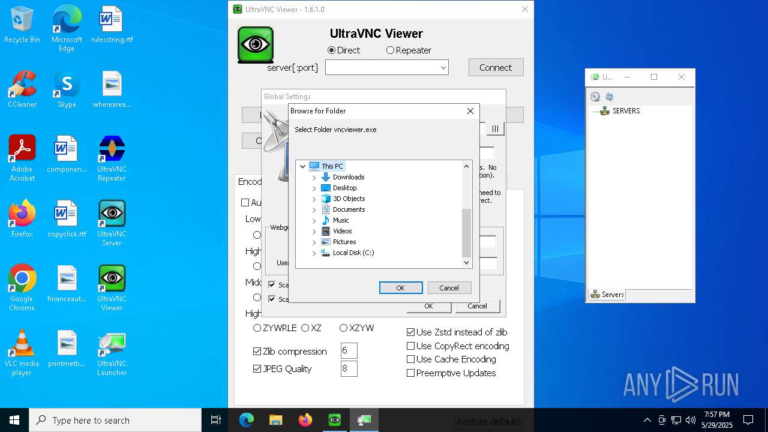Select the Pictures folder icon
The image size is (768, 432).
tap(326, 242)
